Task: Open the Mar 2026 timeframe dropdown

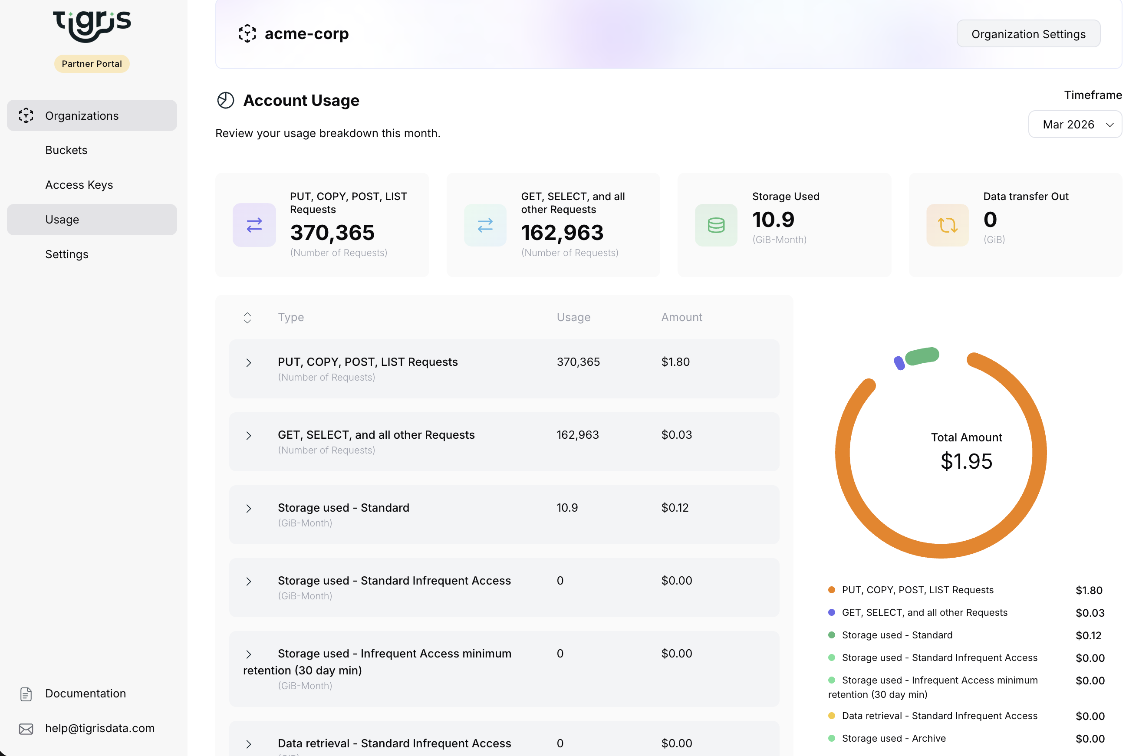Action: (1074, 125)
